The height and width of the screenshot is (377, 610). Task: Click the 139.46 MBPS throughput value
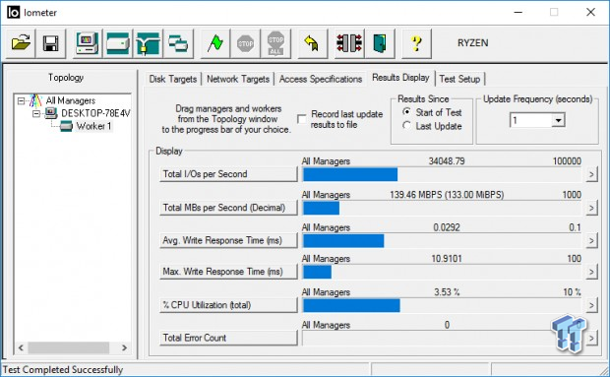(x=447, y=195)
